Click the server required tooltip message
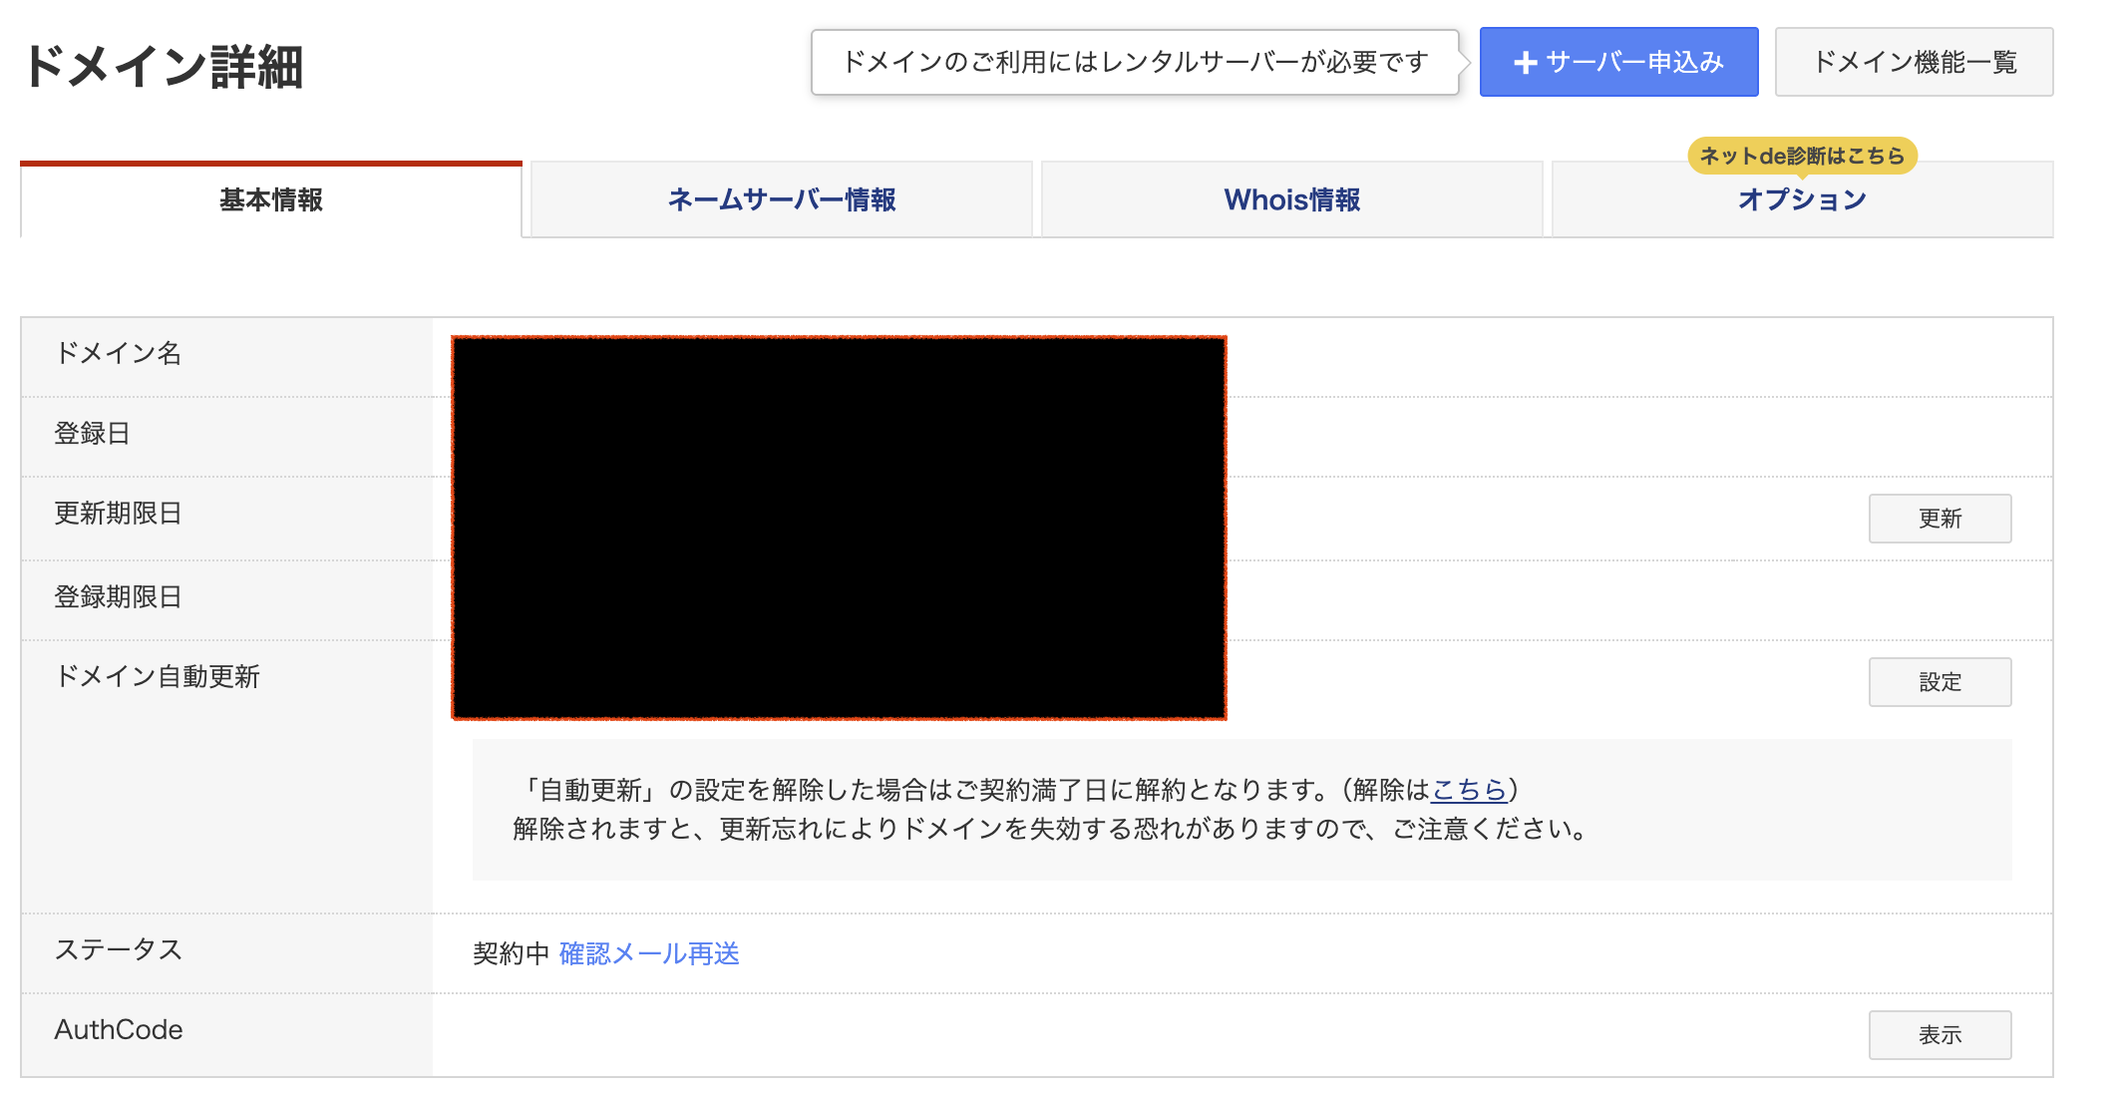The height and width of the screenshot is (1095, 2118). point(1135,62)
